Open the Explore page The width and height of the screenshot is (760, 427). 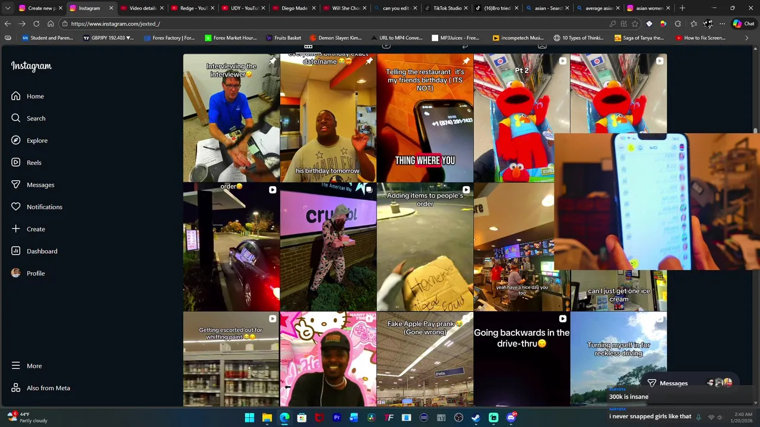coord(29,141)
